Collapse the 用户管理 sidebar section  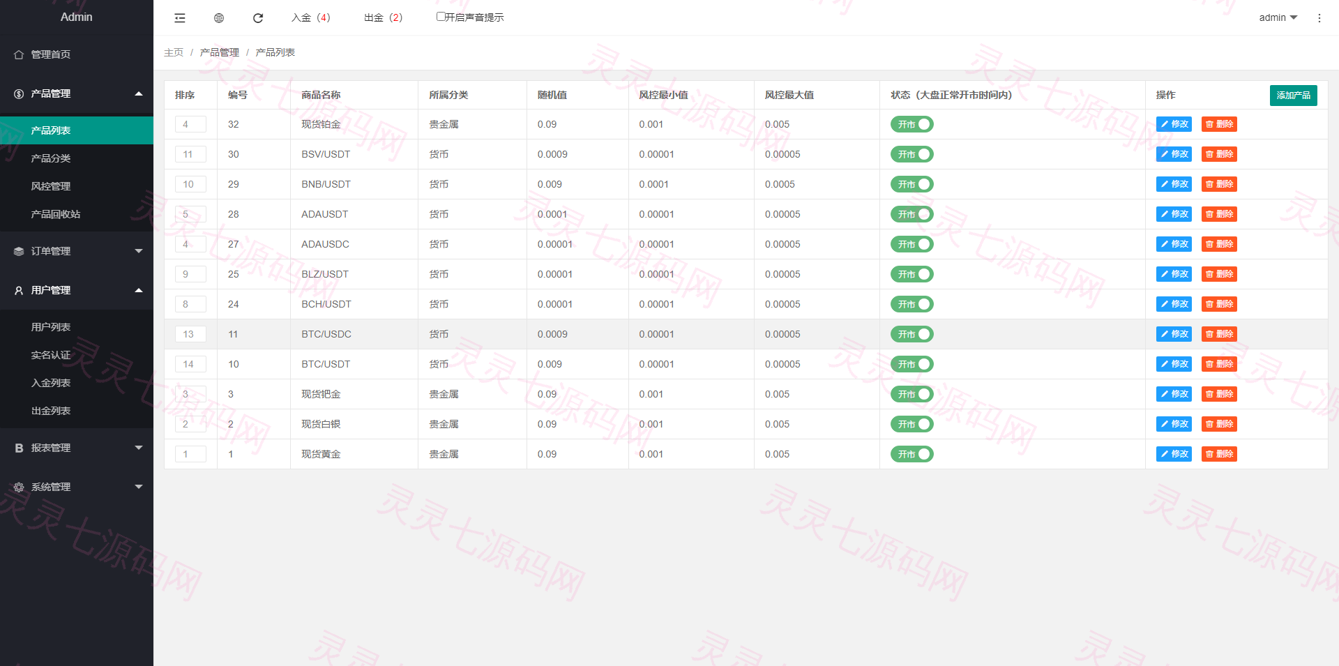click(x=77, y=290)
